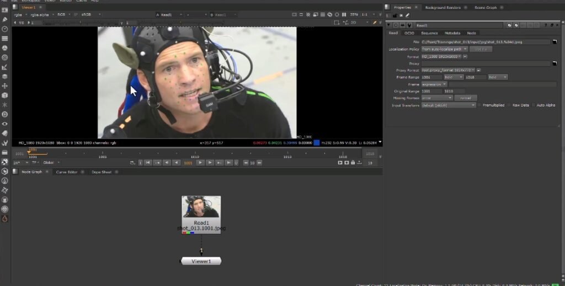Enable the Auto Alpha checkbox
Image resolution: width=565 pixels, height=286 pixels.
pyautogui.click(x=534, y=105)
